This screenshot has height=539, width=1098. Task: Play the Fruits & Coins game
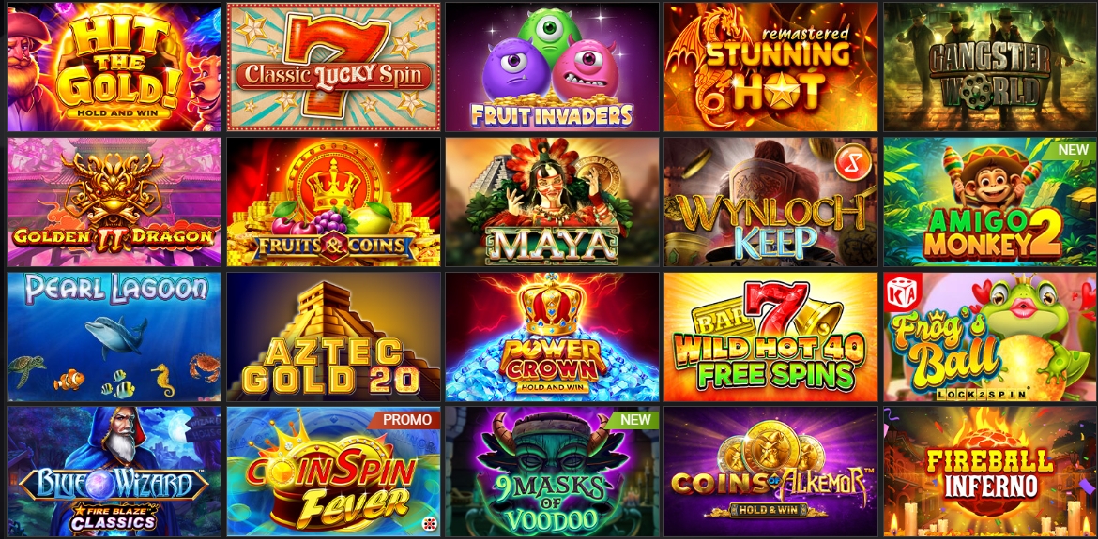[x=333, y=202]
